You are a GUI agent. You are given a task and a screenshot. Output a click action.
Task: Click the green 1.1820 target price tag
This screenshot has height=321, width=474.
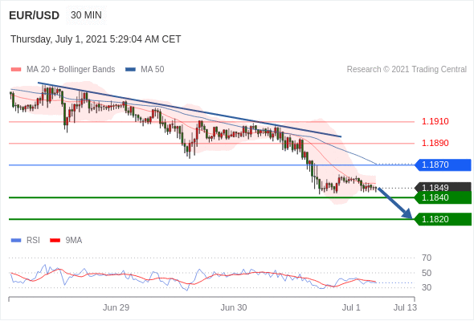coord(443,219)
